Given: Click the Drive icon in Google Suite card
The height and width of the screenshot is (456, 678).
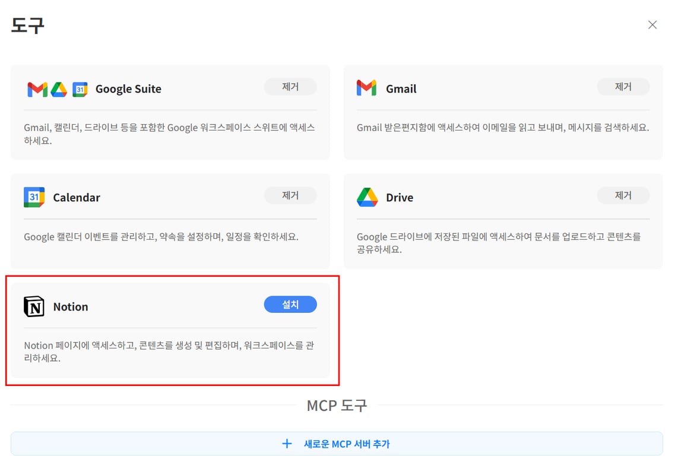Looking at the screenshot, I should point(59,90).
